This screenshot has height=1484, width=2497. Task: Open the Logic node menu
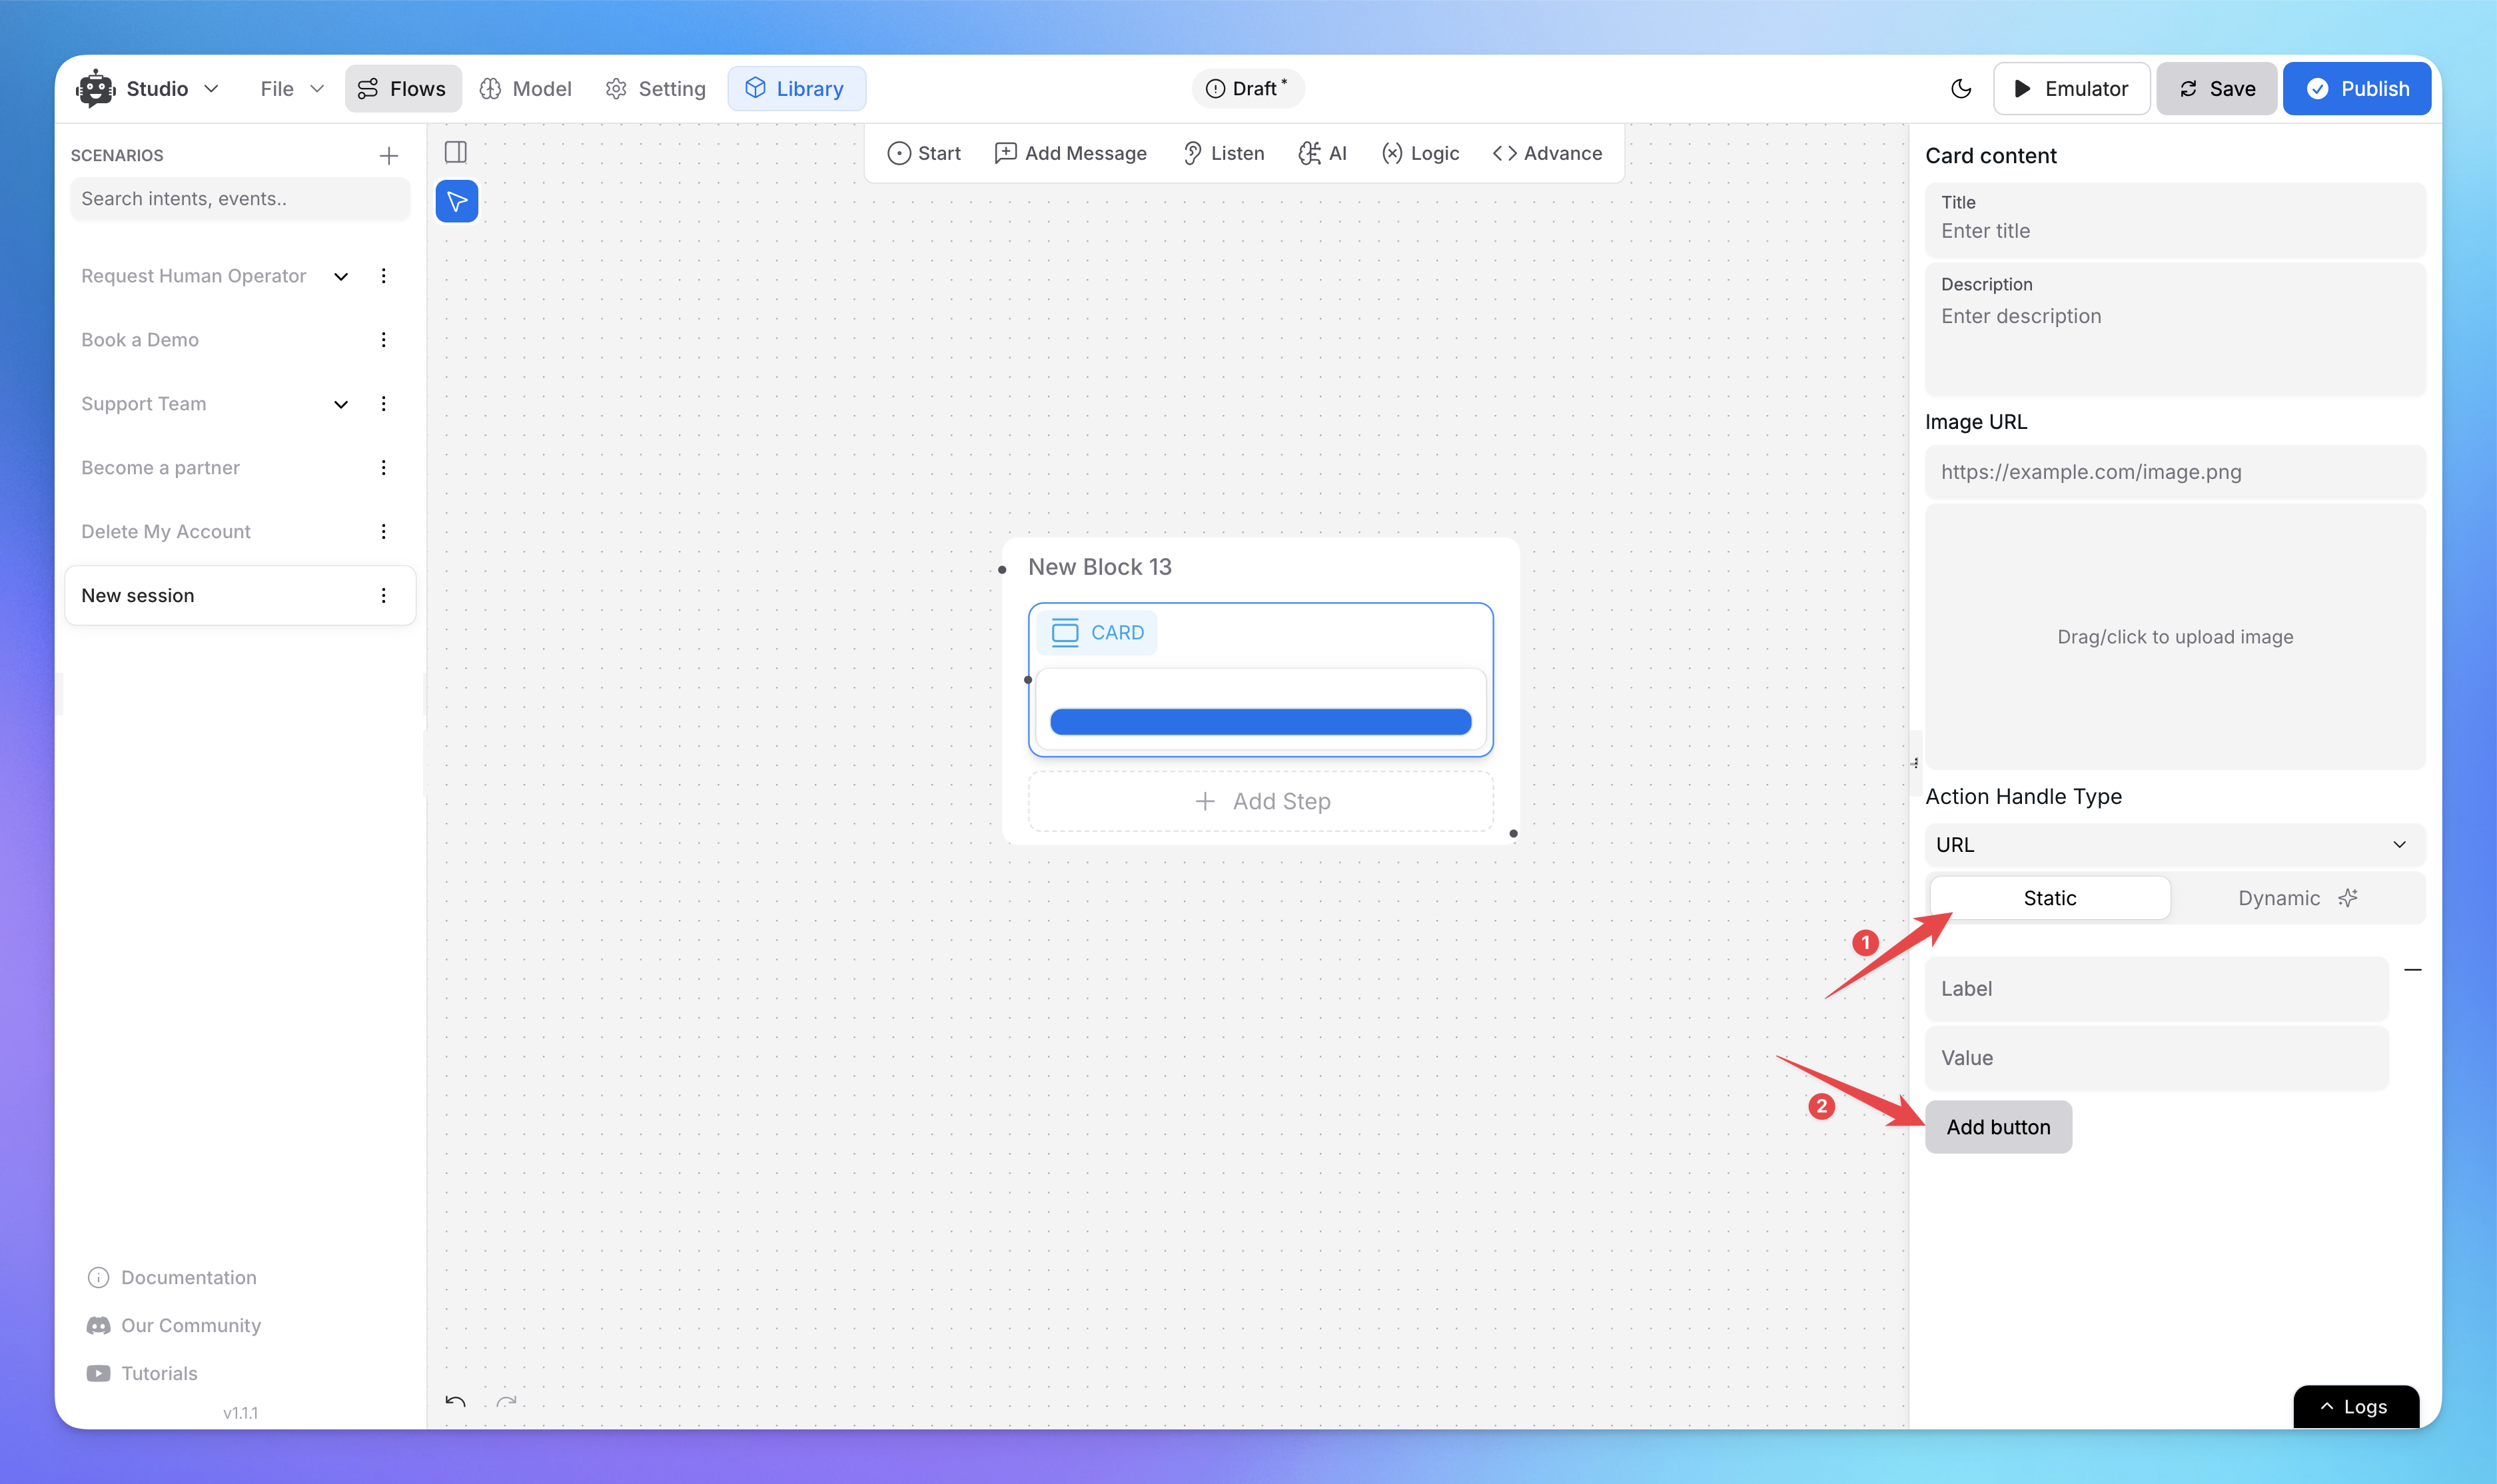1420,153
